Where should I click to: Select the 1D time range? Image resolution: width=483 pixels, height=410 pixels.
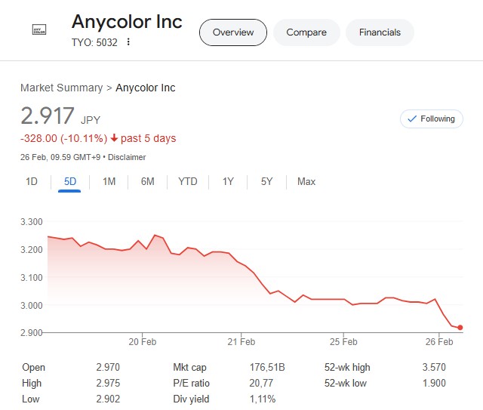(x=32, y=181)
